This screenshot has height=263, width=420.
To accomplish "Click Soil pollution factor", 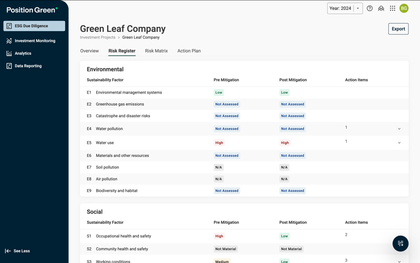I will tap(107, 167).
